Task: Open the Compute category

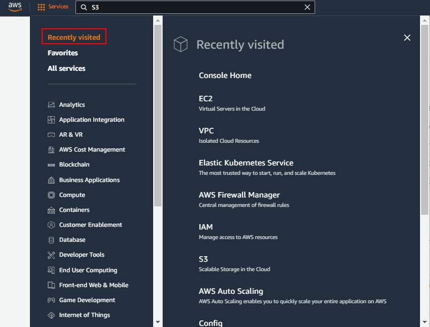Action: click(x=72, y=195)
